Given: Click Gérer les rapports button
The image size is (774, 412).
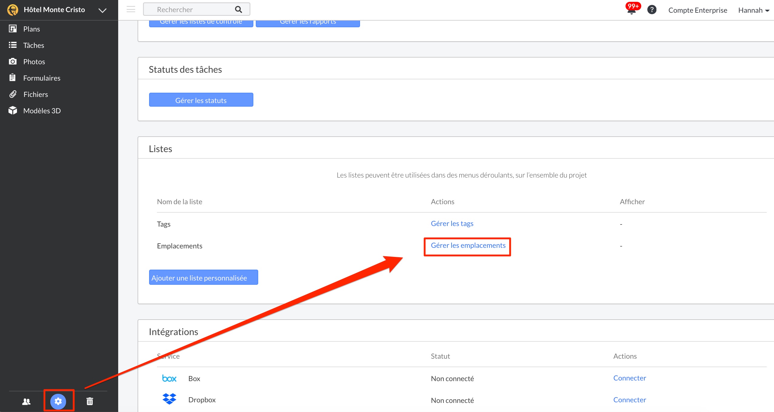Looking at the screenshot, I should pos(308,24).
